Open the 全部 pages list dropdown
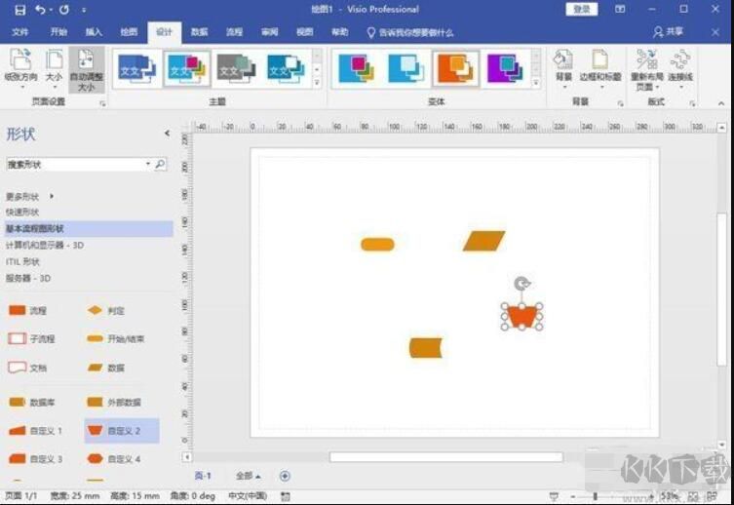 tap(249, 476)
